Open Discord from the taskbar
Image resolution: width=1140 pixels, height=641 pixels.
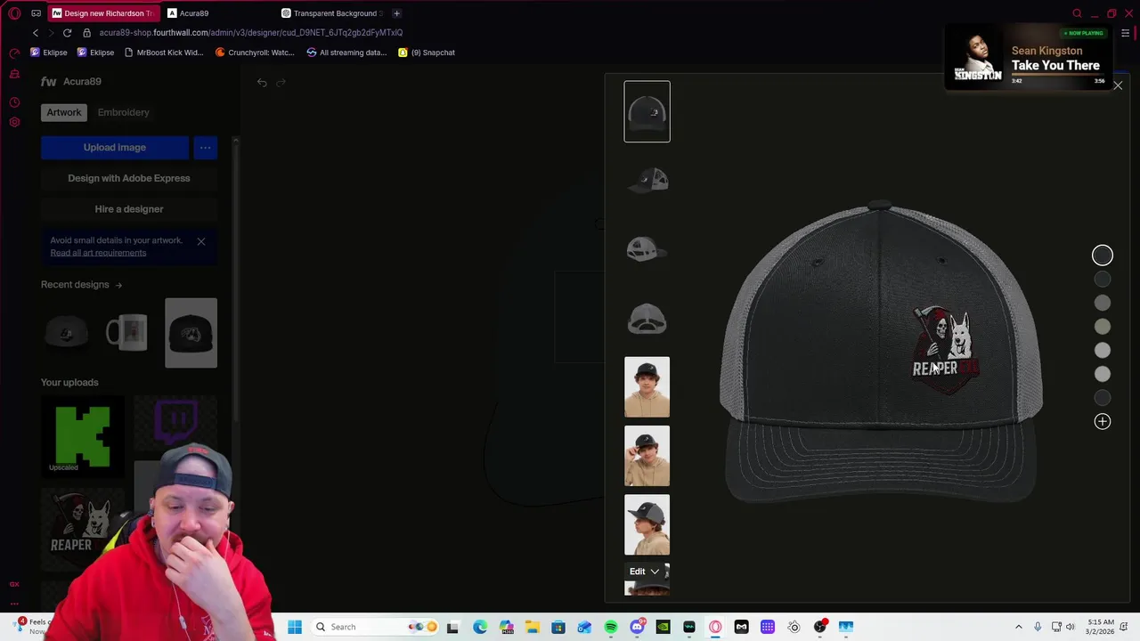click(x=637, y=627)
